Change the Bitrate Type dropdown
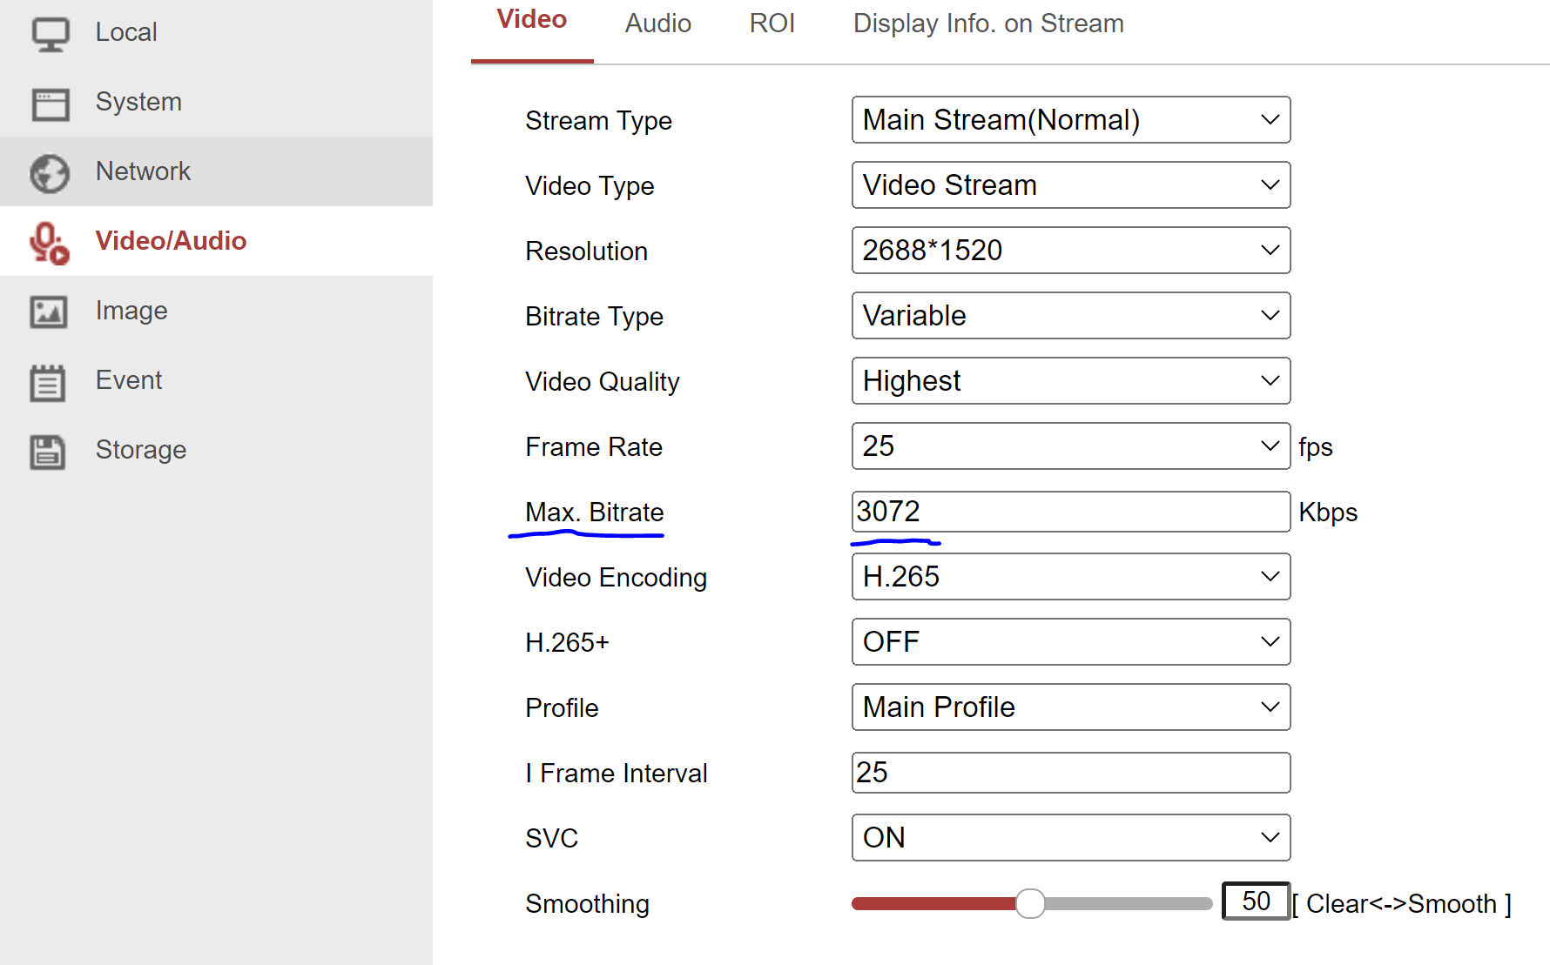 (1070, 316)
